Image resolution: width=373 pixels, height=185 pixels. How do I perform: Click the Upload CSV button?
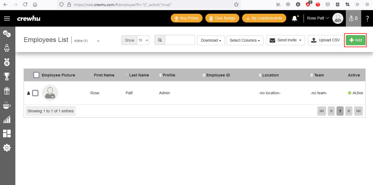[325, 40]
